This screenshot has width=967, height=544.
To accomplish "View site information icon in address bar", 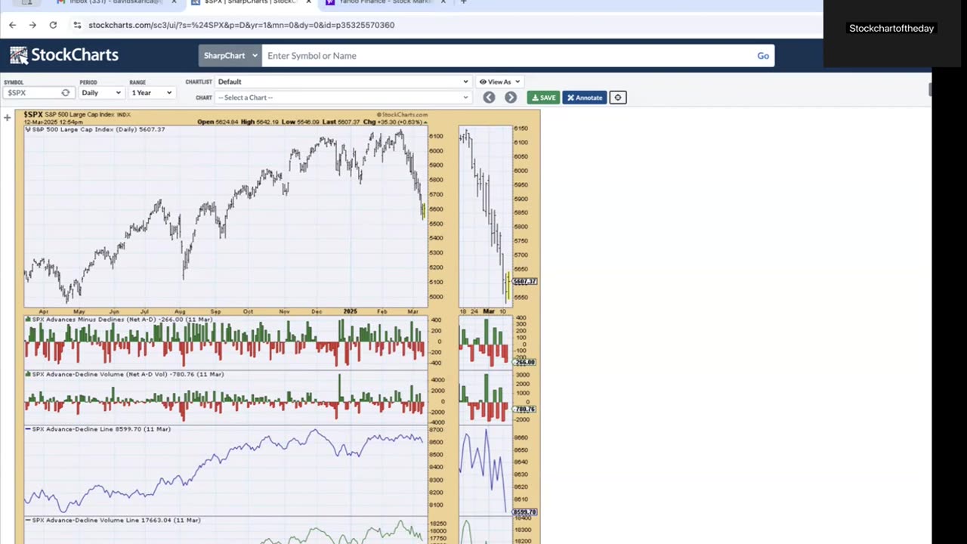I will (x=77, y=25).
